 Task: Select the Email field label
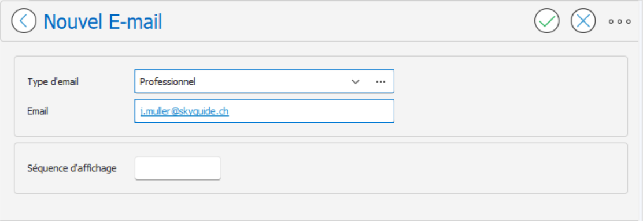point(38,111)
